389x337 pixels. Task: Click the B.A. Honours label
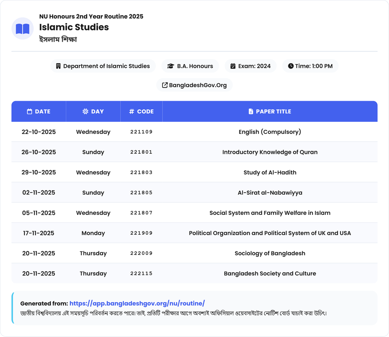click(x=195, y=66)
